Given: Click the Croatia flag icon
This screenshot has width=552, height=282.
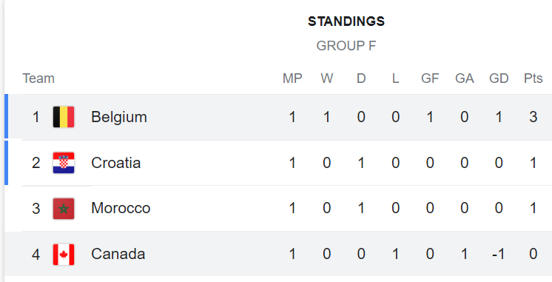Looking at the screenshot, I should tap(64, 163).
